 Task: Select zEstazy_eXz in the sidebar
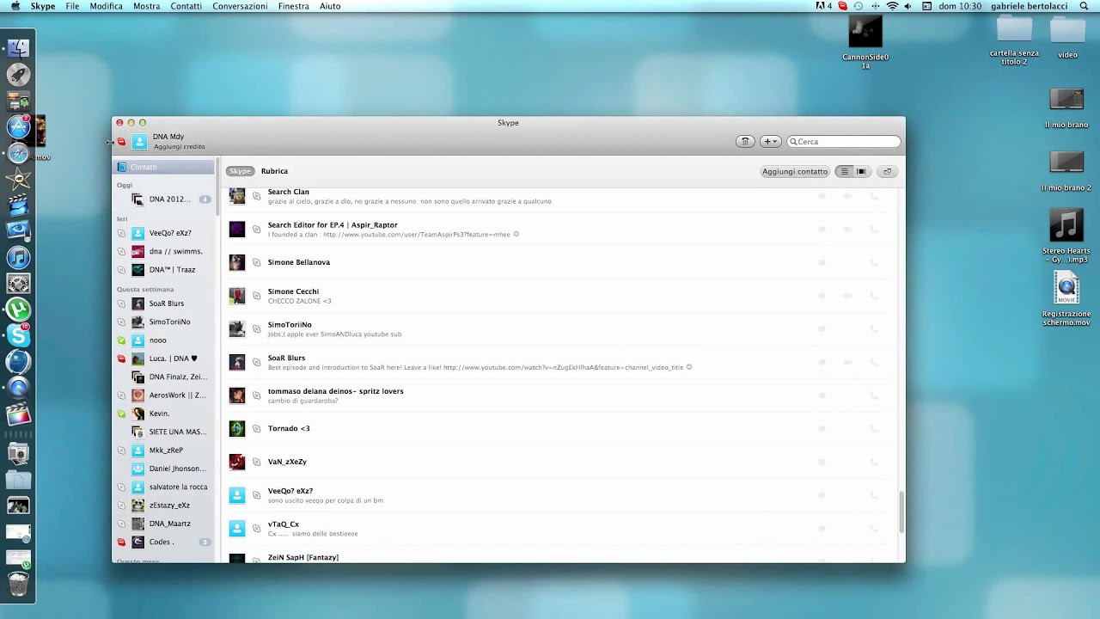[165, 506]
